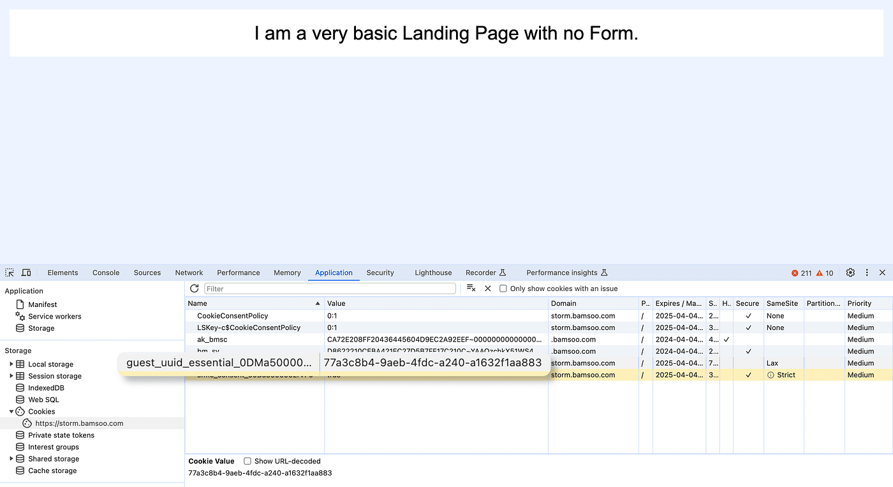Refresh the cookies list
This screenshot has width=893, height=487.
[x=195, y=288]
